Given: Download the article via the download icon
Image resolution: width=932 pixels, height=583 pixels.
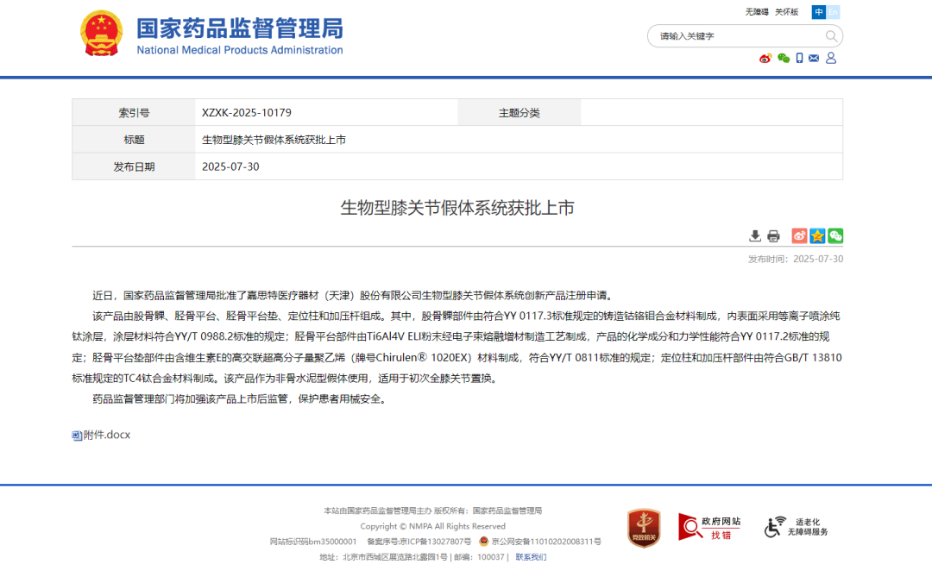Looking at the screenshot, I should (x=755, y=236).
